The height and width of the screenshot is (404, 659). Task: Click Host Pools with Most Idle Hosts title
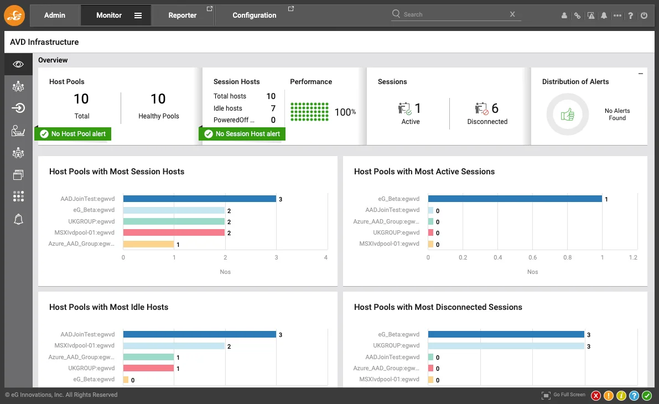click(109, 307)
